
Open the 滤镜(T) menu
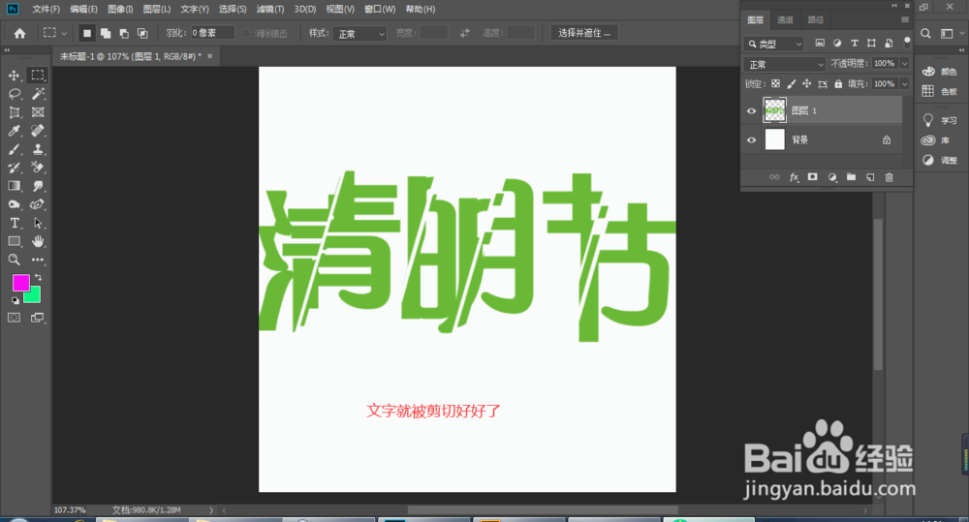pos(270,10)
